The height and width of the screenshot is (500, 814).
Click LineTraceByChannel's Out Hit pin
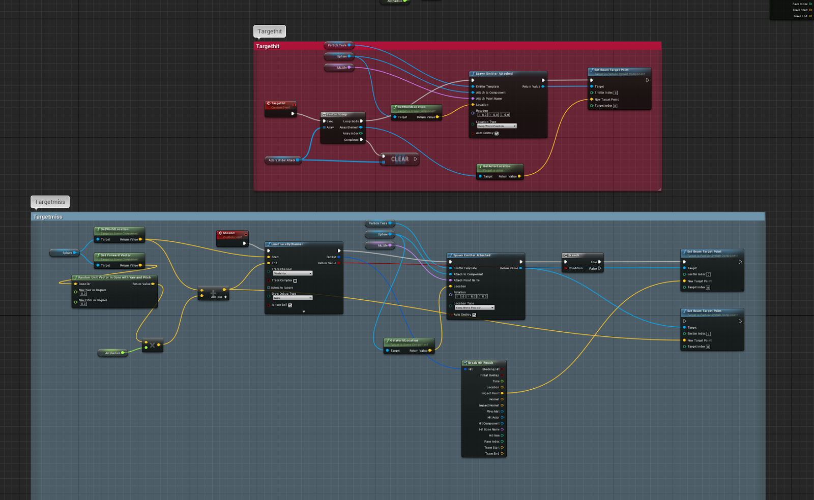339,257
